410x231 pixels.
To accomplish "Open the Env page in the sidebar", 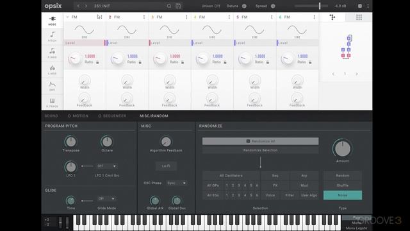I will pos(53,86).
